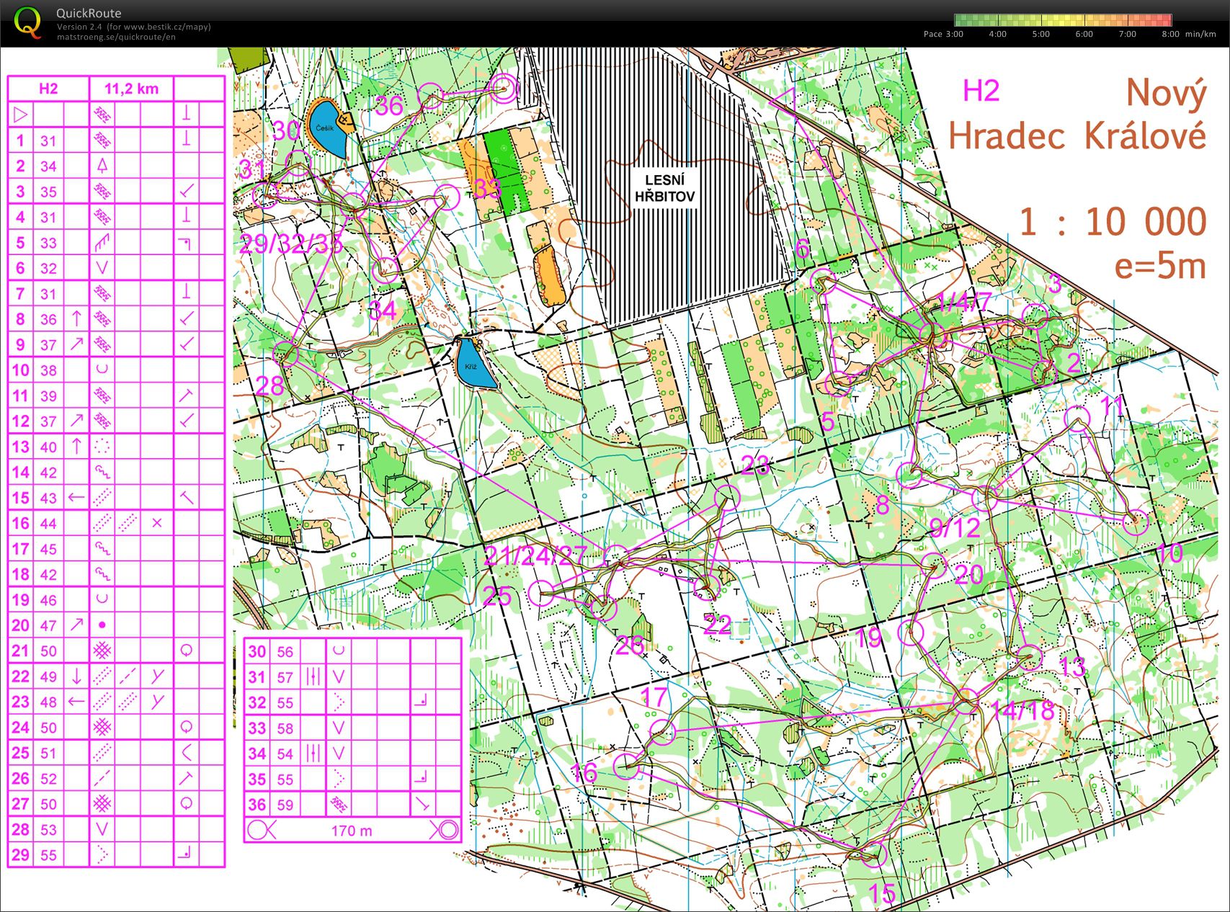Viewport: 1230px width, 912px height.
Task: Click the '11,2 km' course length cell
Action: (x=131, y=89)
